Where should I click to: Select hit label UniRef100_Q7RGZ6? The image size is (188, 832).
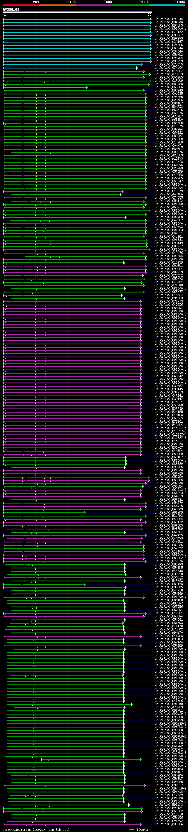pos(169,561)
